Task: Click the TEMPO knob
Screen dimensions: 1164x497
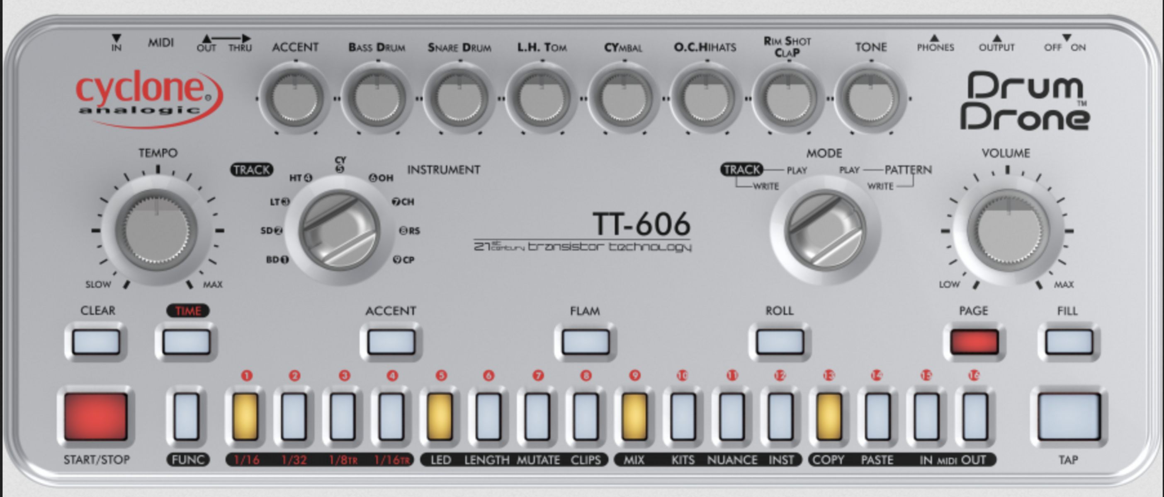Action: [x=157, y=230]
